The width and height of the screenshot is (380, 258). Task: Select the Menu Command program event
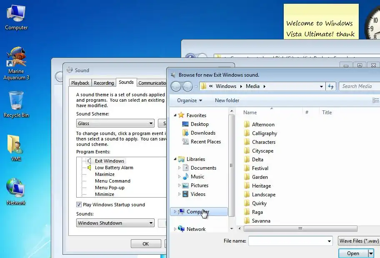(x=112, y=181)
